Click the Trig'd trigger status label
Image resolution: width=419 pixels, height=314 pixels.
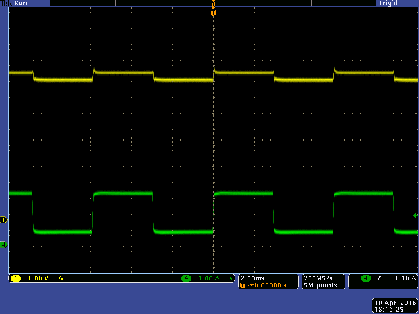388,3
